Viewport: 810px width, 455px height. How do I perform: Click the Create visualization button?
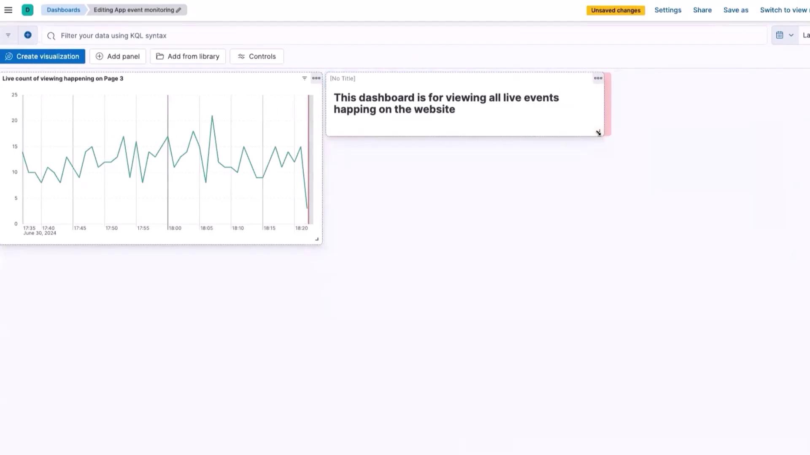(x=43, y=56)
